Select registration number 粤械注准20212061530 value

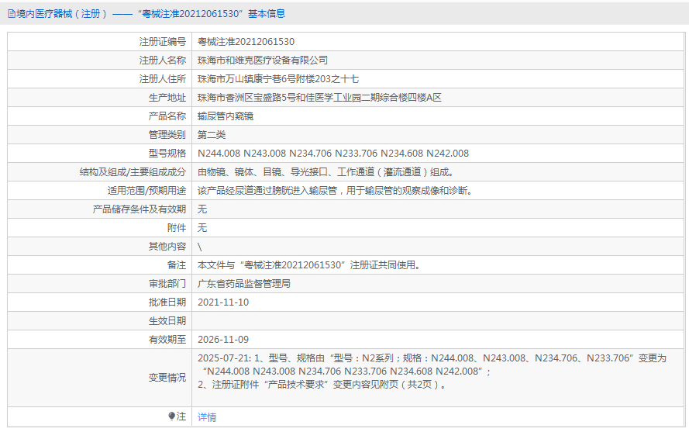[x=246, y=42]
